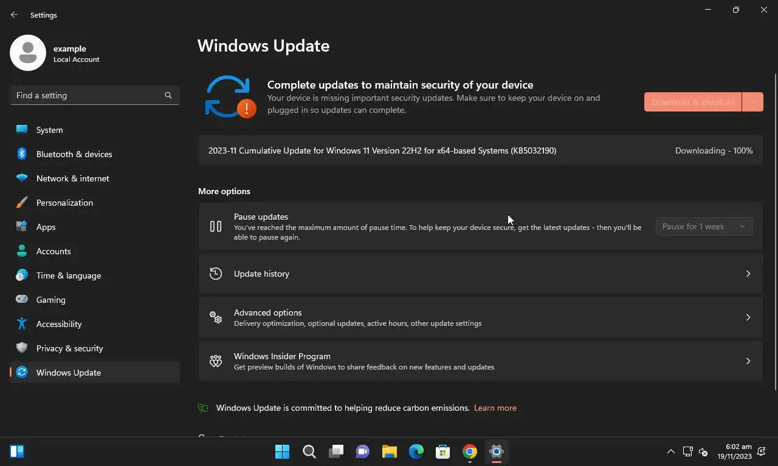
Task: Open Windows Insider Program via its chevron
Action: [748, 361]
